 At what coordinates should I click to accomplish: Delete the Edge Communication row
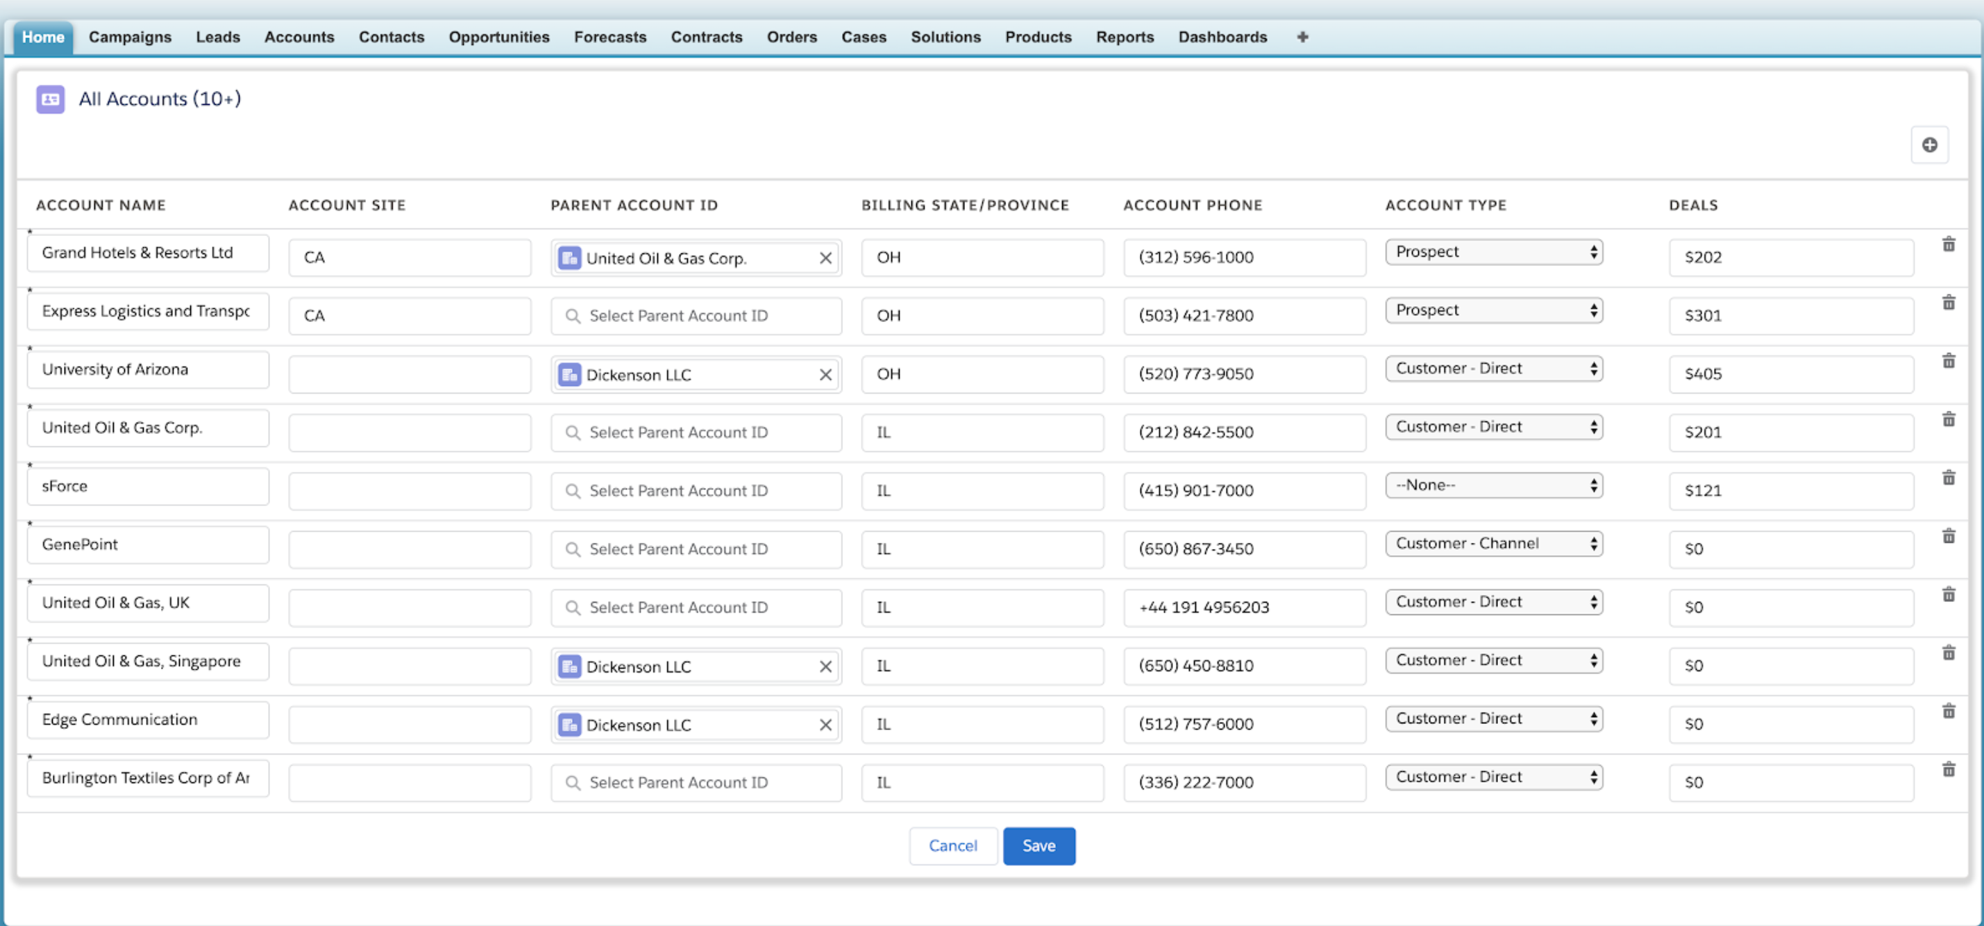1948,712
